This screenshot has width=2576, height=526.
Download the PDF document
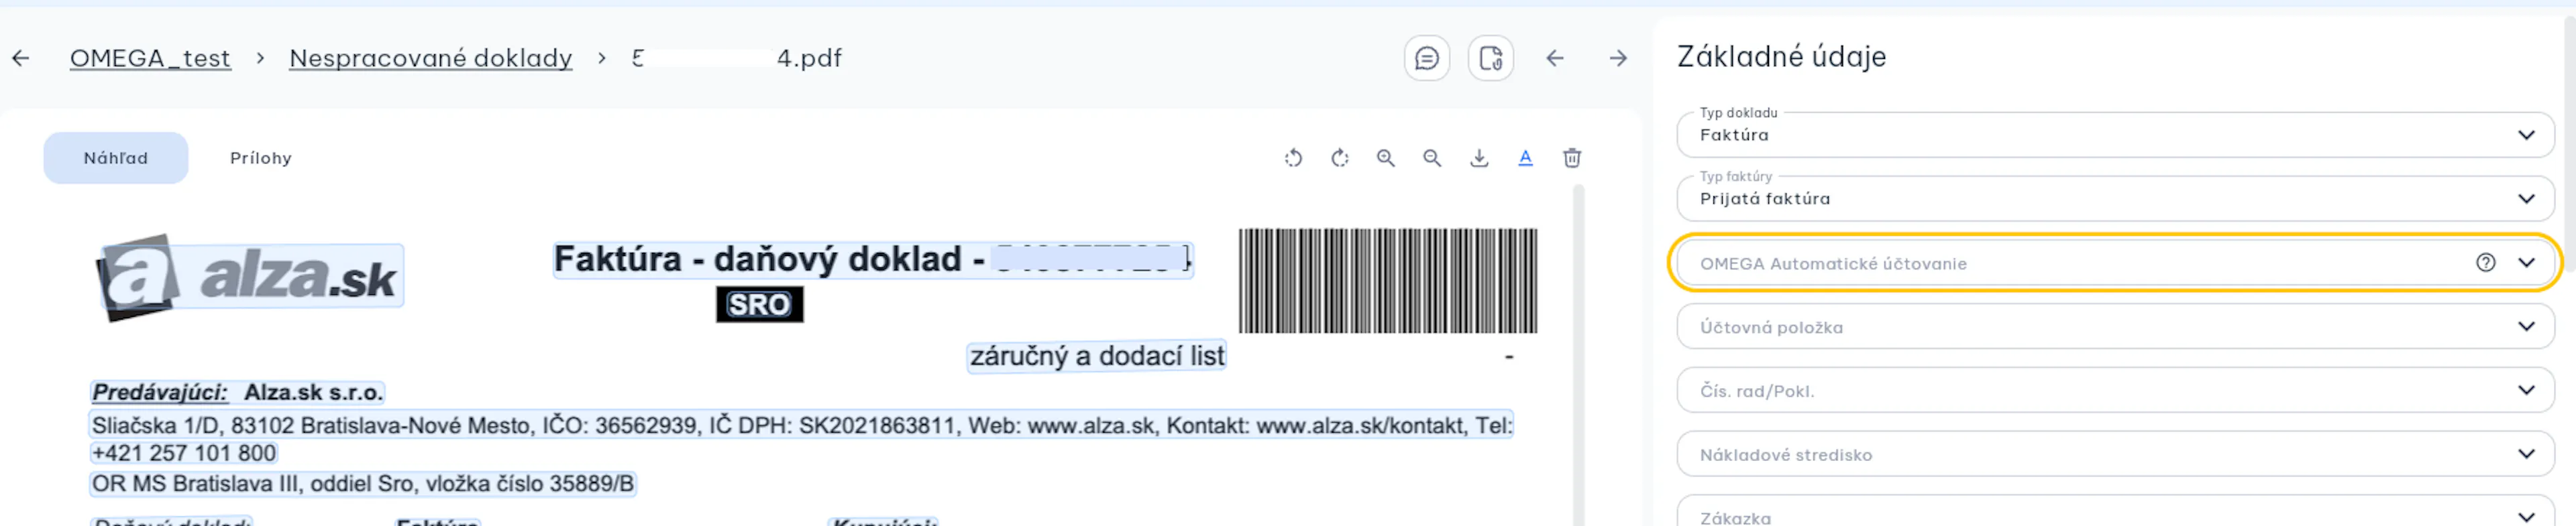click(x=1479, y=157)
